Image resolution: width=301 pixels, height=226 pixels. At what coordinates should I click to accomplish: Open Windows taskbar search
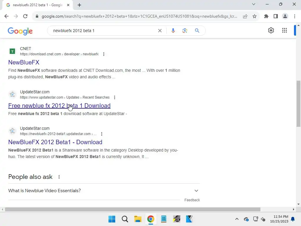(x=125, y=219)
